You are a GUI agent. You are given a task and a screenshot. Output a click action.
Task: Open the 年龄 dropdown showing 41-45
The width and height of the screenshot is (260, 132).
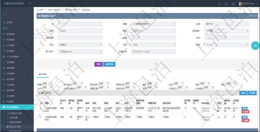coord(226,45)
